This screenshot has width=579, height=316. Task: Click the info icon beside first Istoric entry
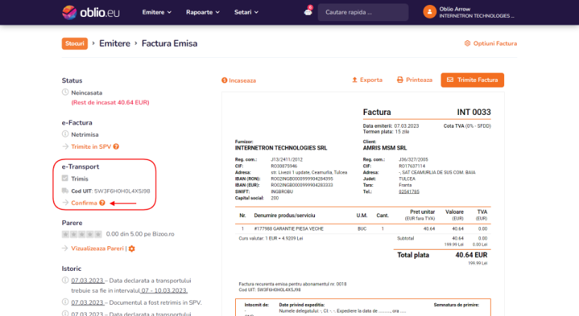click(x=65, y=280)
